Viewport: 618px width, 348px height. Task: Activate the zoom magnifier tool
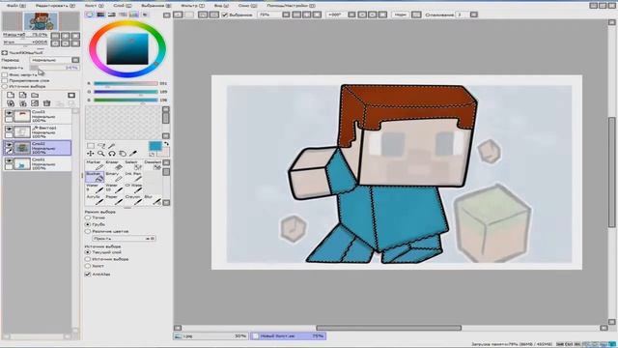101,154
